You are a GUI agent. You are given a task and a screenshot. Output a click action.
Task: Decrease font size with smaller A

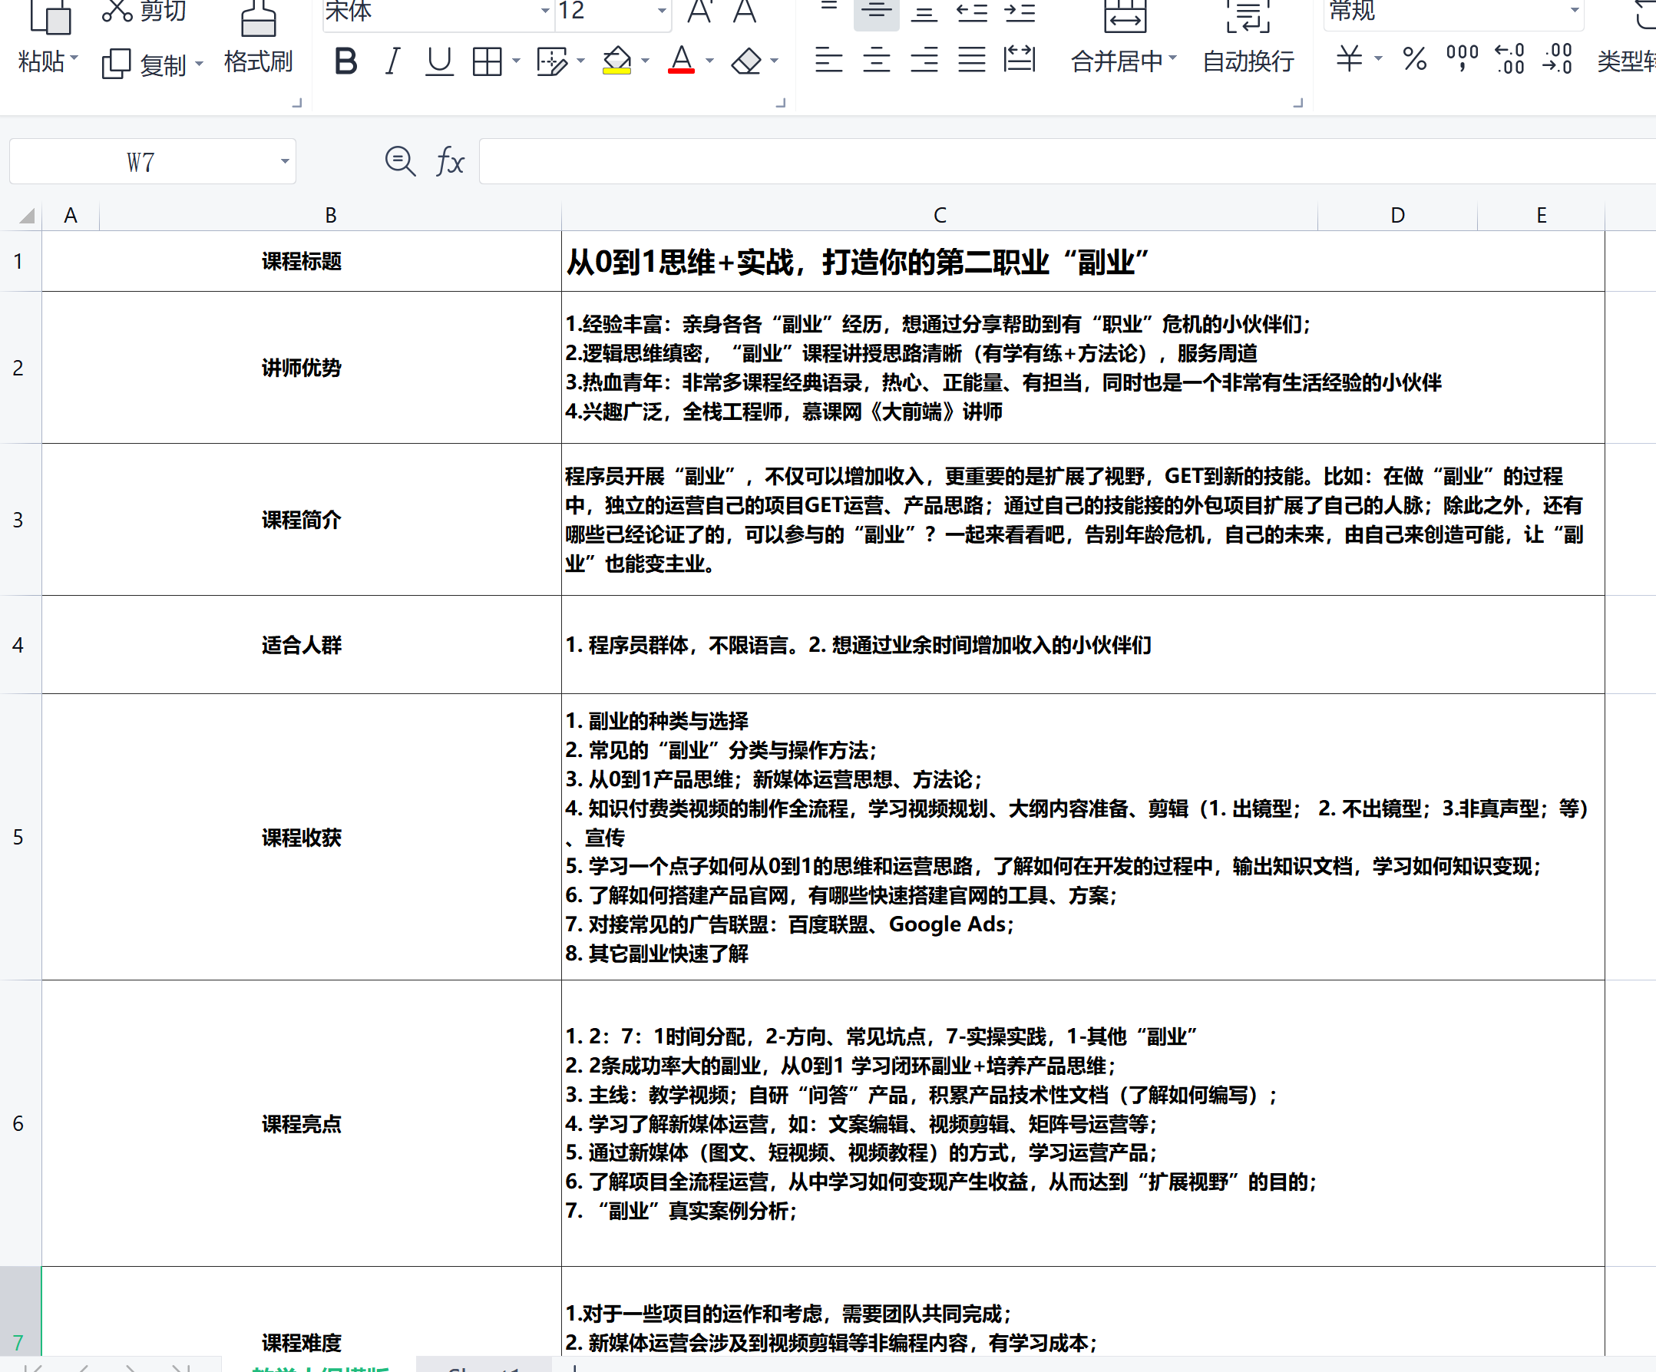coord(745,11)
